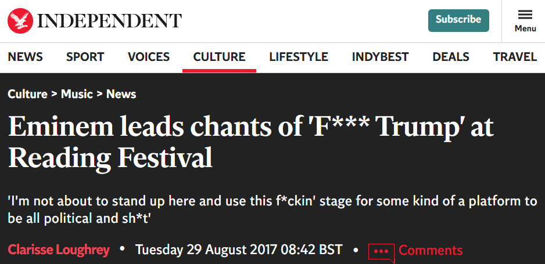Open the Culture section tab
Image resolution: width=545 pixels, height=264 pixels.
coord(219,57)
